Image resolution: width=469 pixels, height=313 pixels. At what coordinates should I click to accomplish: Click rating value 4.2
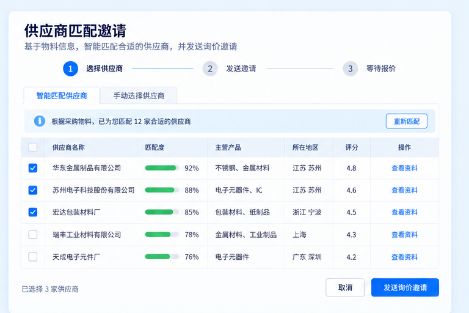click(x=351, y=257)
